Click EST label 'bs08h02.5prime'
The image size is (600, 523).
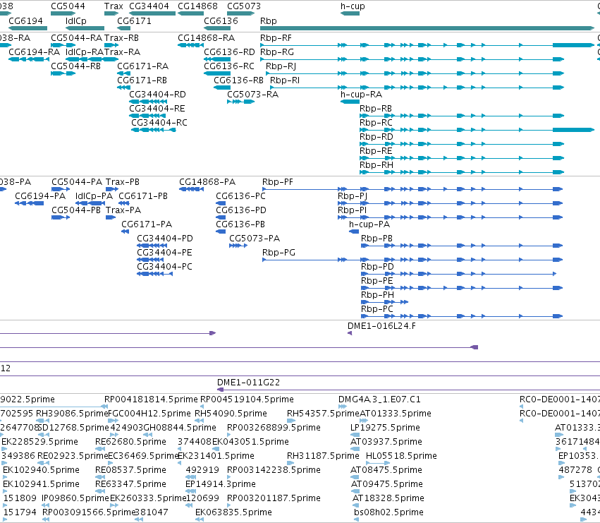388,512
